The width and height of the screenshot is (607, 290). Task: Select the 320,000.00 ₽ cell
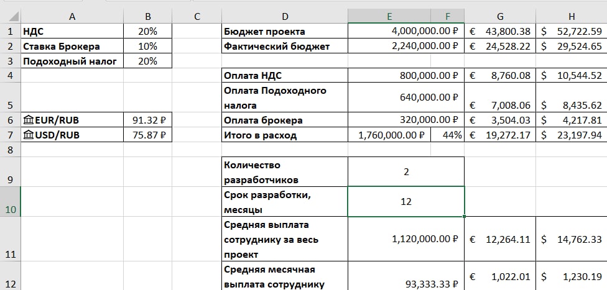click(406, 120)
